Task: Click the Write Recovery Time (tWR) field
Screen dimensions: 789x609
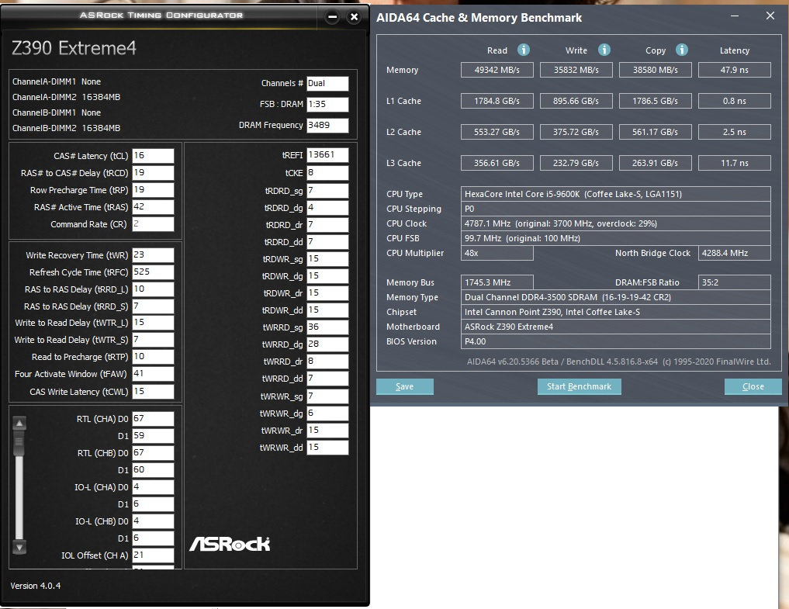Action: (x=153, y=255)
